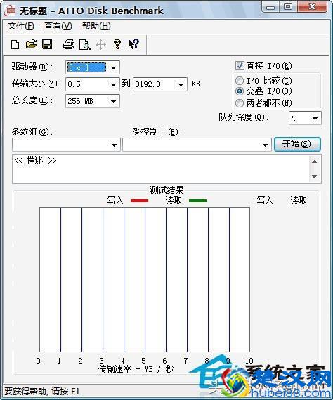Click the status bar help text
This screenshot has height=400, width=333.
[x=42, y=392]
